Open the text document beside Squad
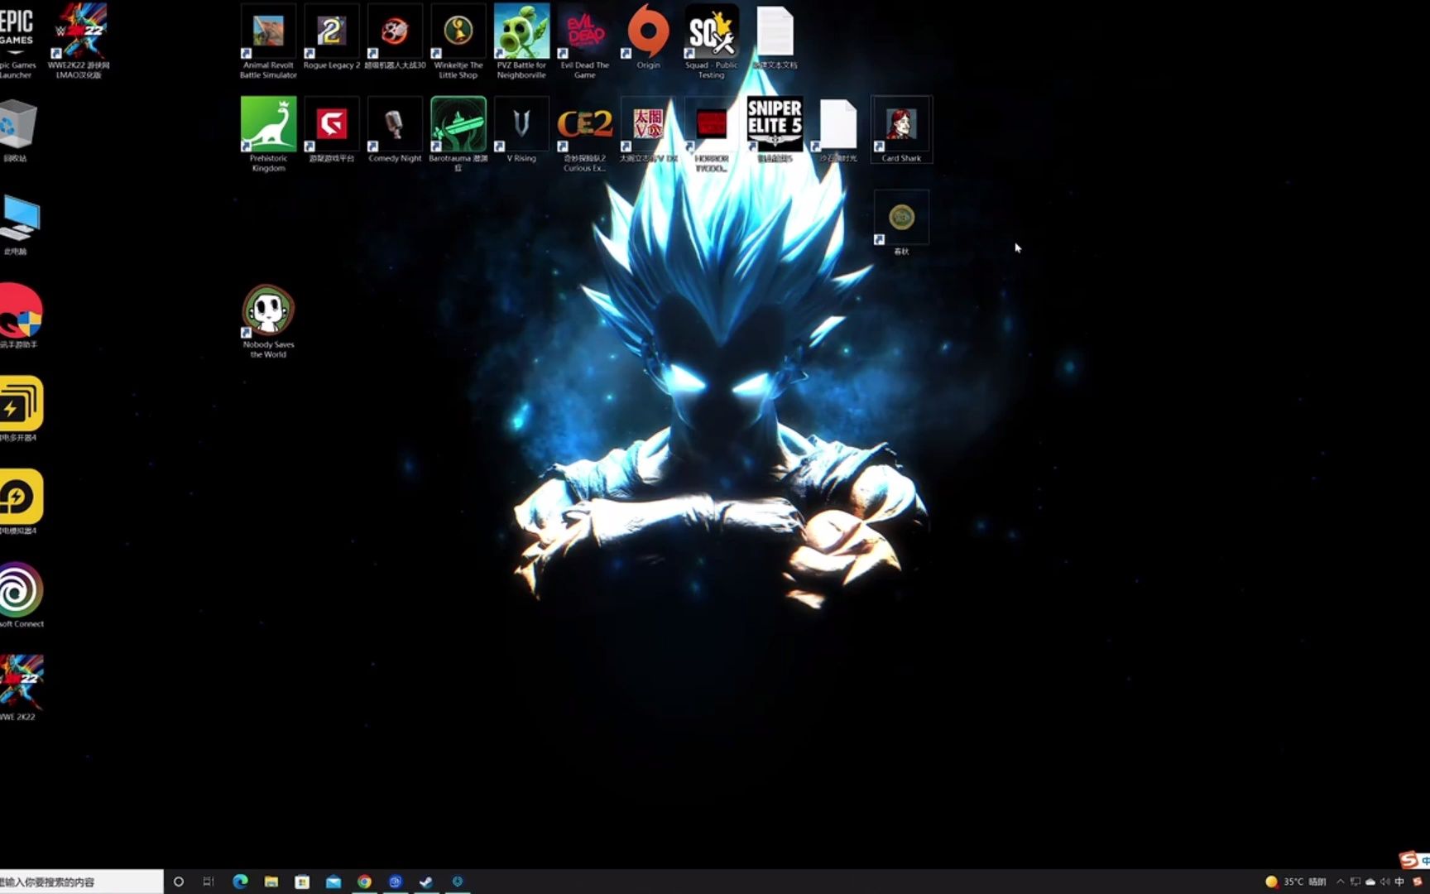 [x=775, y=36]
